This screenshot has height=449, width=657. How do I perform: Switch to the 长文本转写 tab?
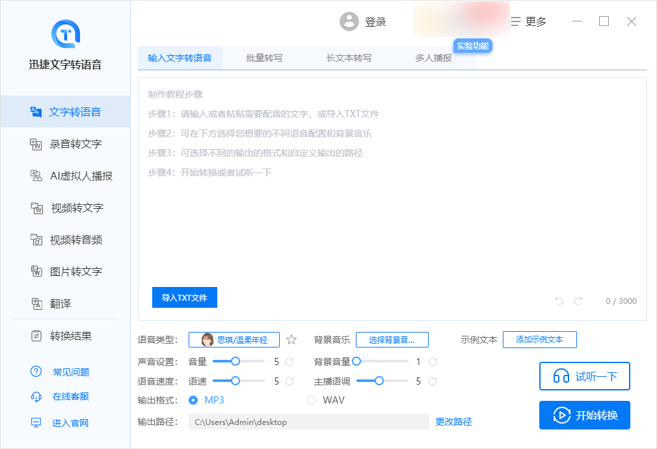click(x=349, y=58)
